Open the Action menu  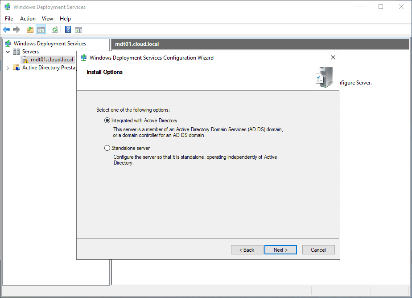click(28, 19)
